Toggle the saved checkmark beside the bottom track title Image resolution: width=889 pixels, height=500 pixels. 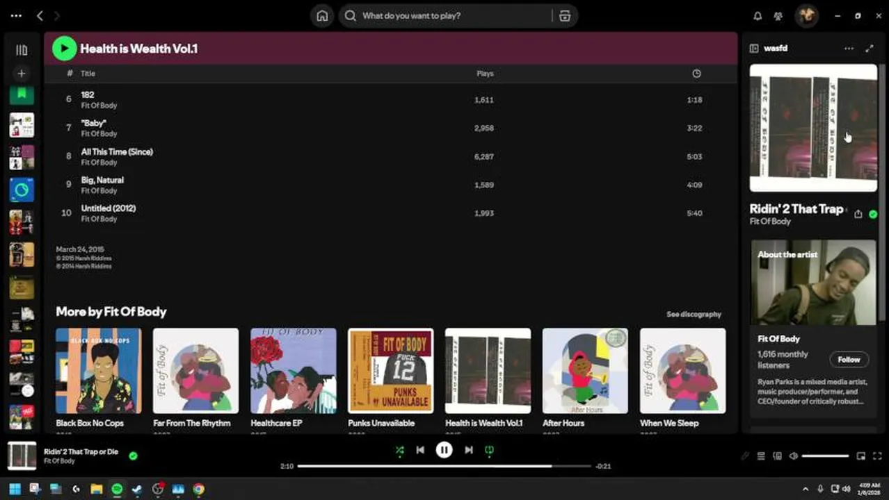133,456
